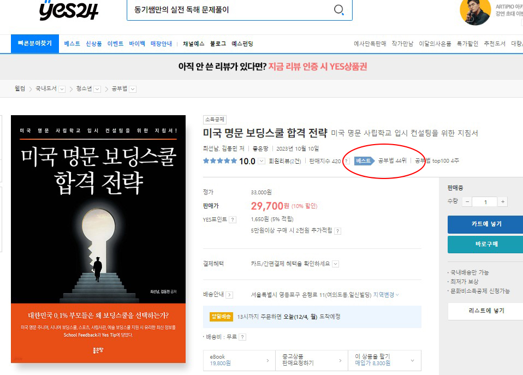Click the 공부법 44위 ranking link
The image size is (523, 375).
coord(392,161)
